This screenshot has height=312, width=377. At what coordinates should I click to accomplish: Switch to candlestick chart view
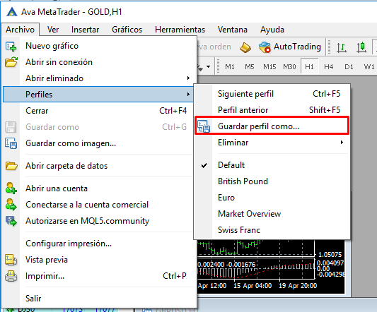pos(361,47)
